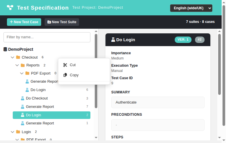Click the detail panel scrollbar thumb
This screenshot has width=226, height=143.
pyautogui.click(x=220, y=64)
